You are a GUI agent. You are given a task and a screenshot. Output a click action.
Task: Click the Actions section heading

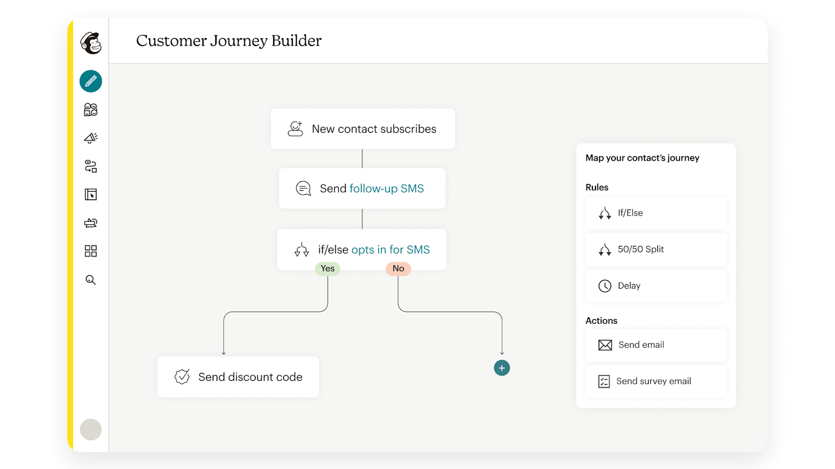coord(601,321)
